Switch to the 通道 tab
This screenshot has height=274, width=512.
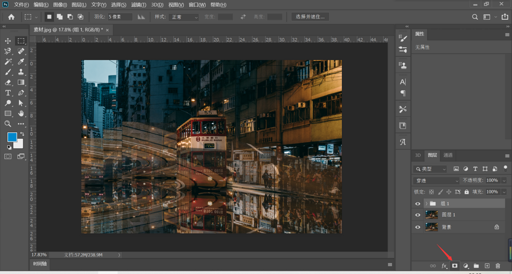pos(448,155)
